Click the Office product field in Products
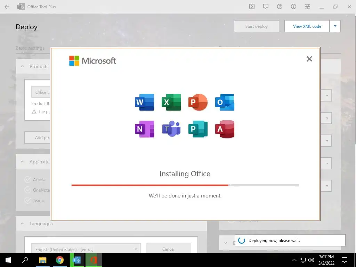 41,92
